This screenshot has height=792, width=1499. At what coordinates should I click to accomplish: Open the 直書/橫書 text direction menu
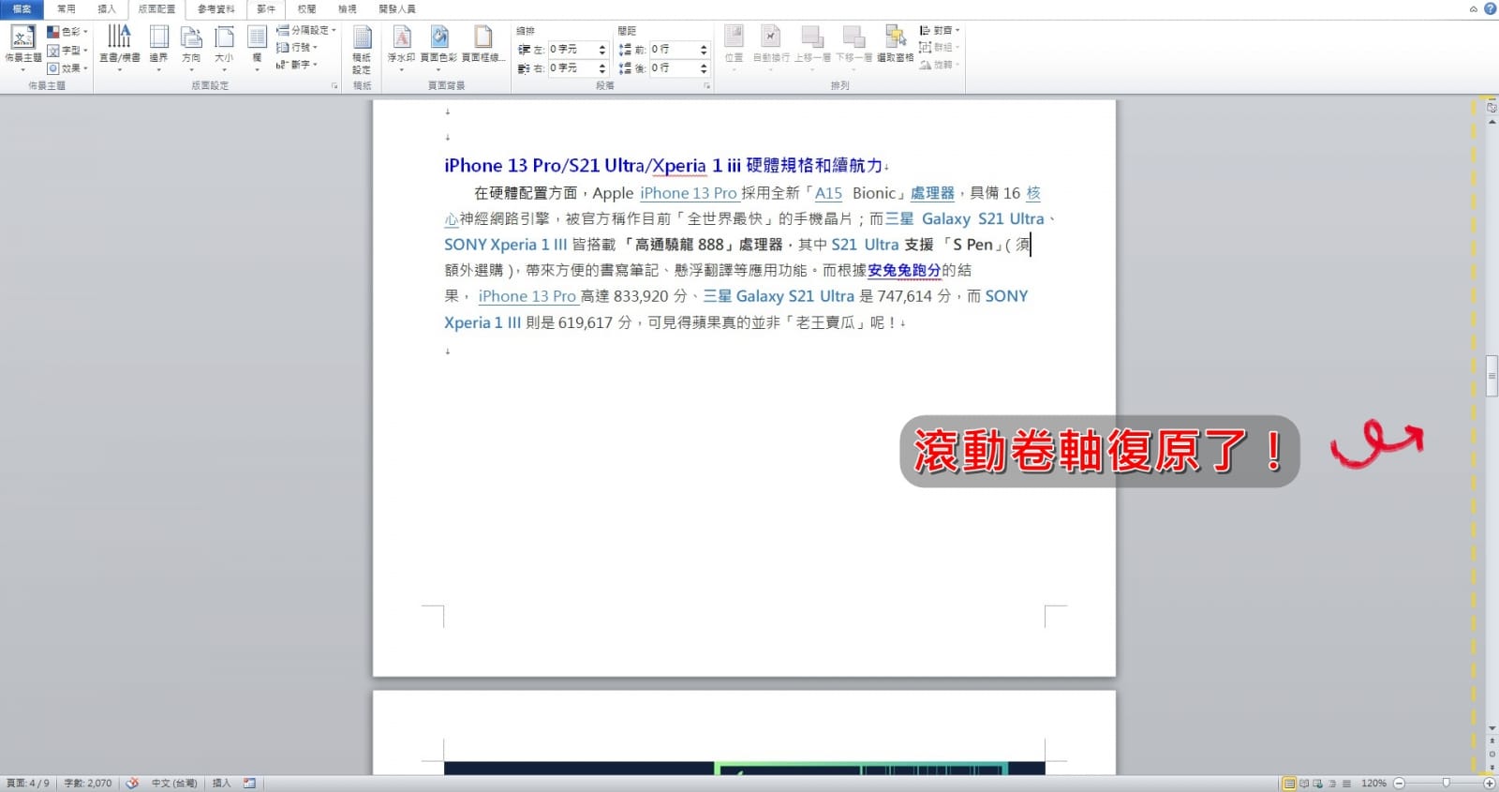tap(119, 48)
